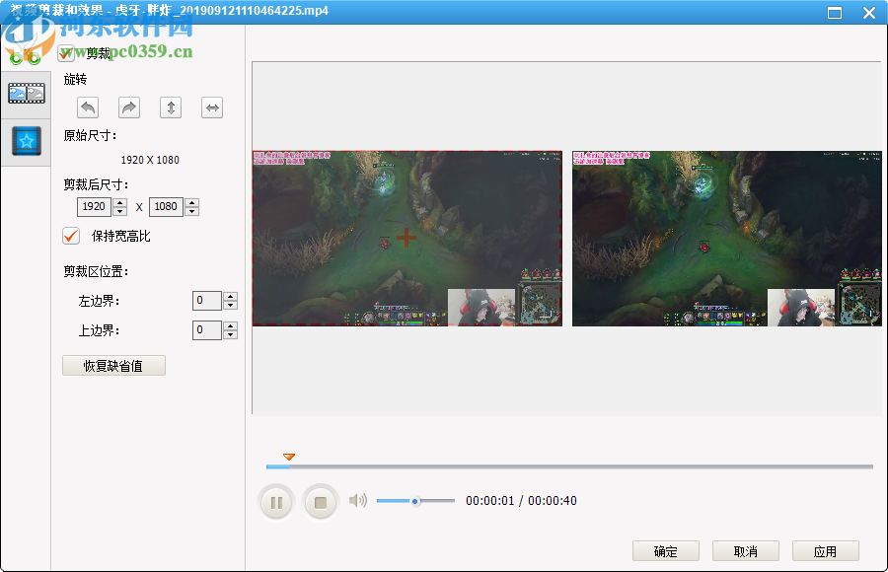Rotate the video clockwise
The image size is (888, 572).
tap(128, 107)
